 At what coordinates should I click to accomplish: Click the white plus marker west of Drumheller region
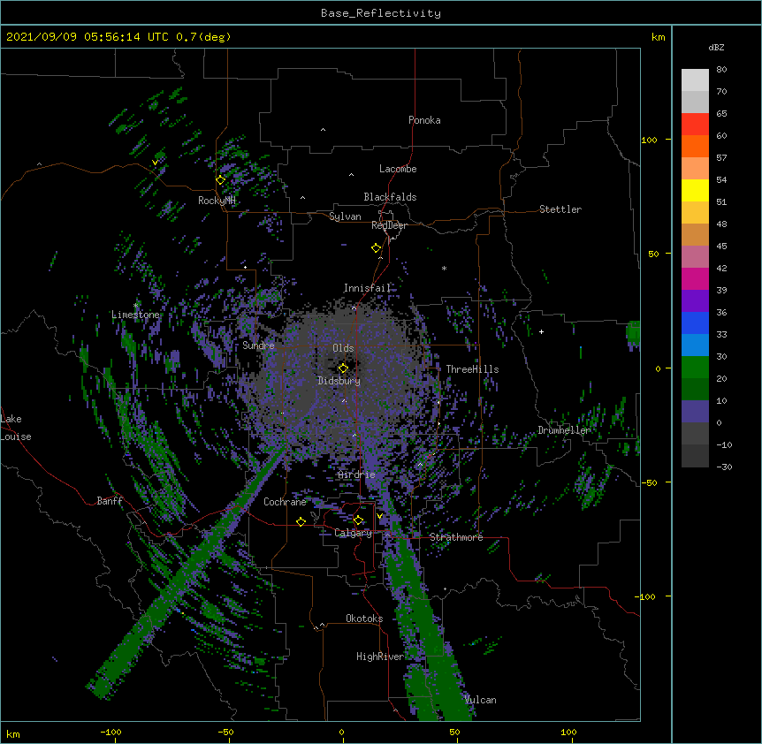click(541, 331)
